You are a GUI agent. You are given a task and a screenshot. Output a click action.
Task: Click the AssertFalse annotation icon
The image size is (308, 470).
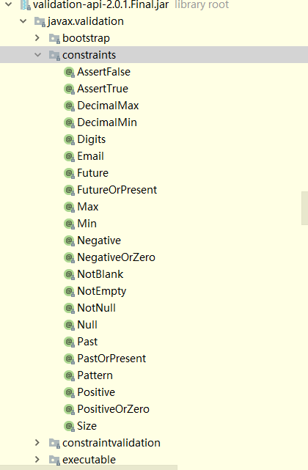point(69,73)
